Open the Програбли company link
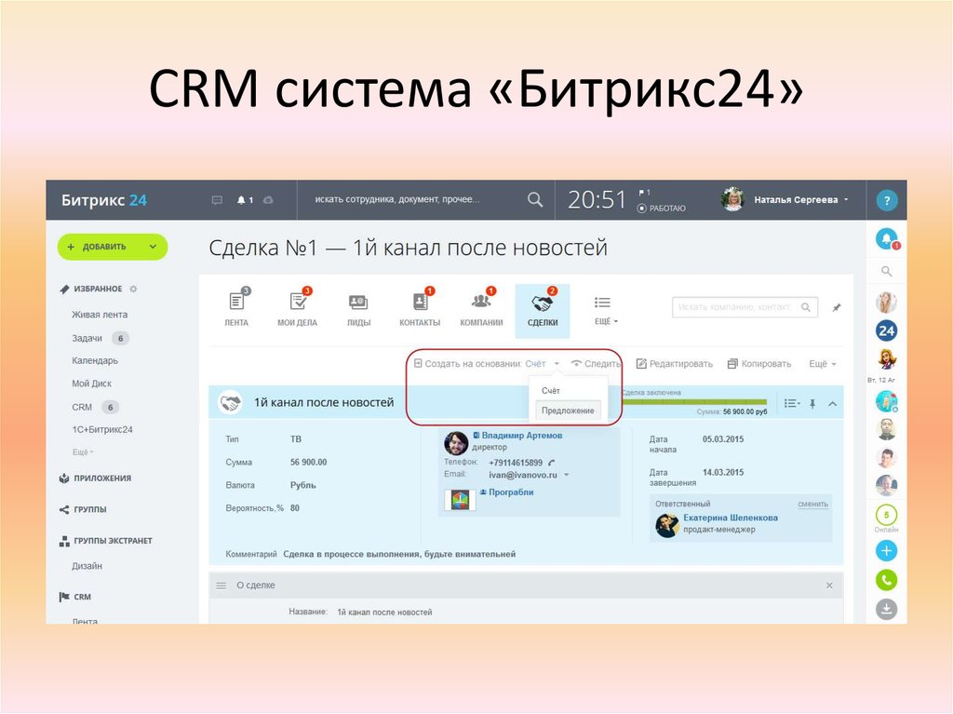Screen dimensions: 953x714 (511, 492)
